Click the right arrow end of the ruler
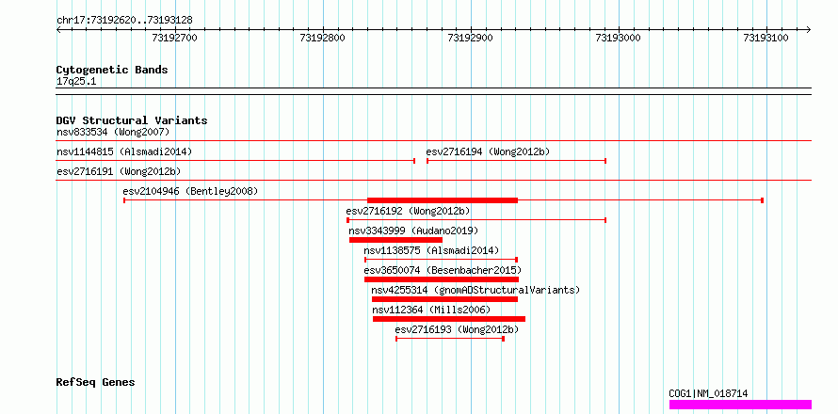Viewport: 838px width, 414px height. [x=809, y=30]
